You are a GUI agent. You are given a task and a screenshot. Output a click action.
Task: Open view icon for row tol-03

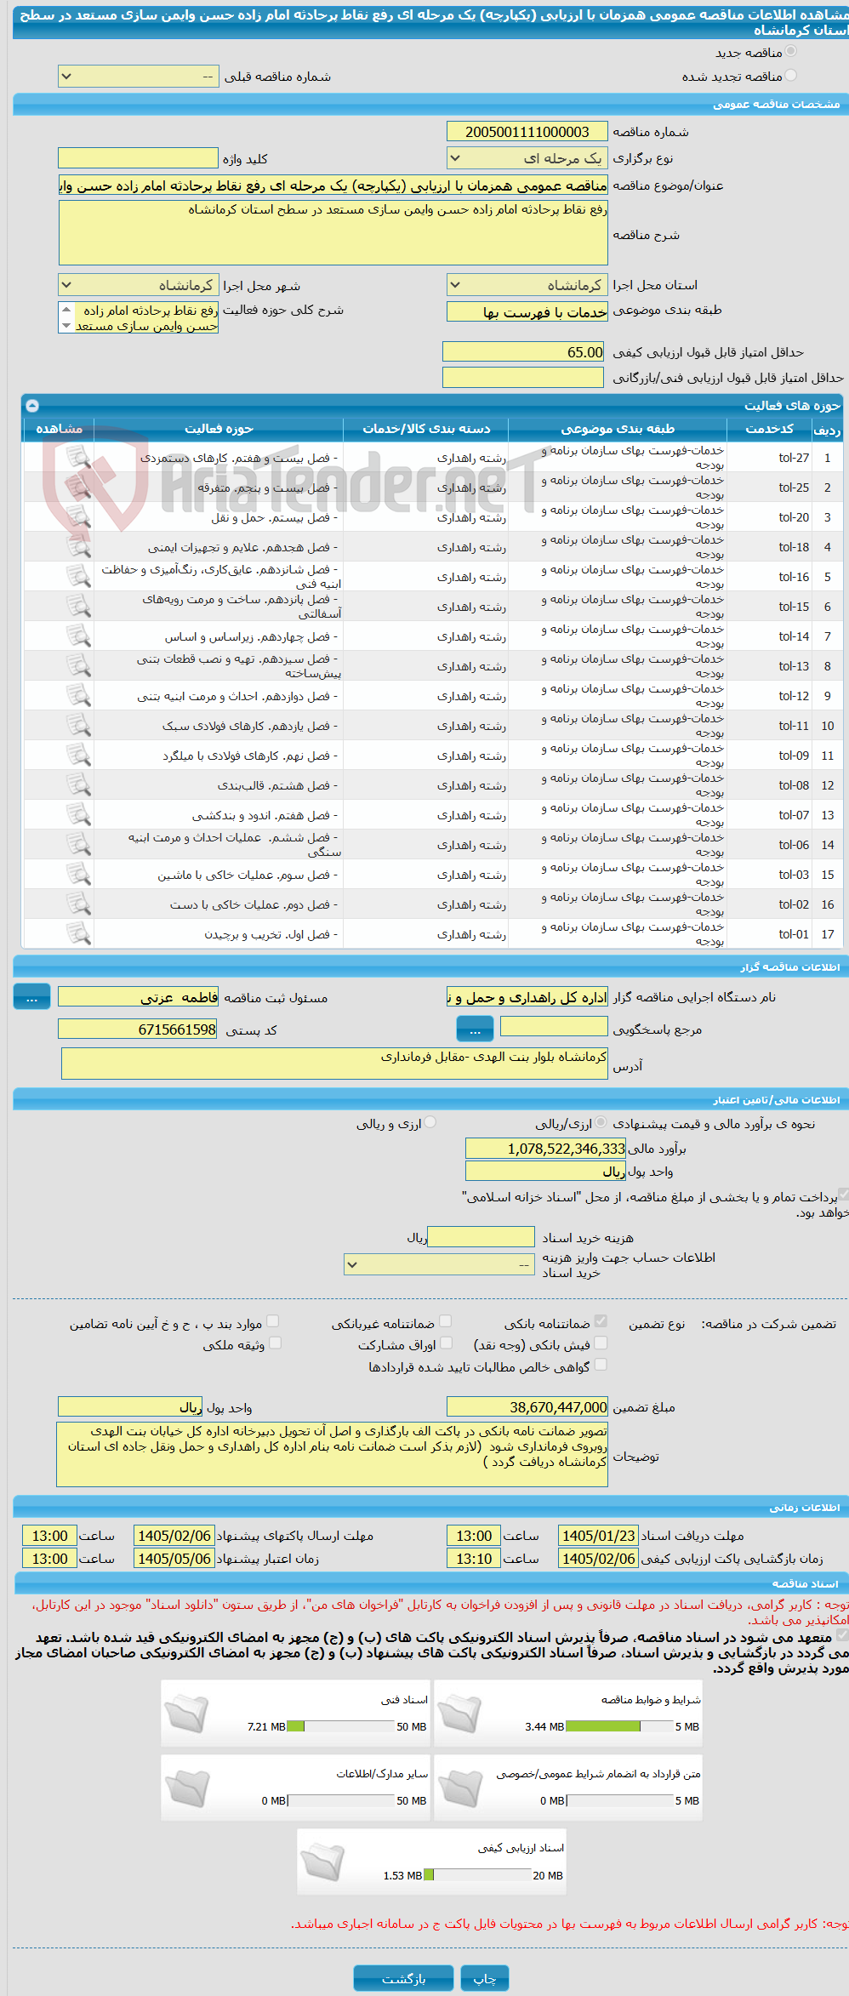[78, 875]
